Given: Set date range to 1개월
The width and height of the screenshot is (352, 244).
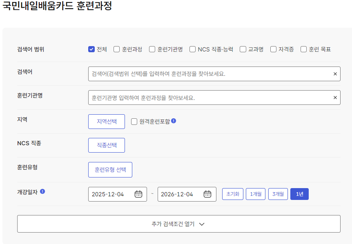Looking at the screenshot, I should (256, 194).
